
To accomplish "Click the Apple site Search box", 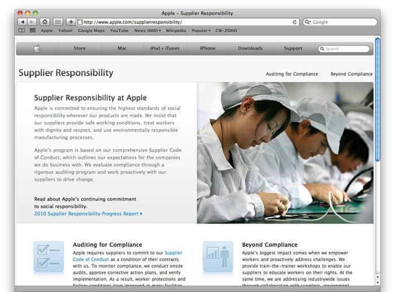I will (344, 49).
